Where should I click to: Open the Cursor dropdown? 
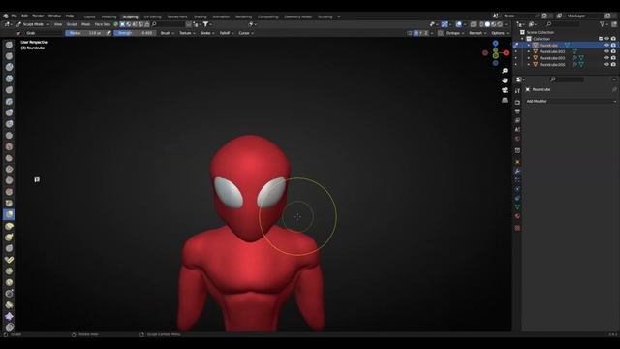click(x=246, y=33)
